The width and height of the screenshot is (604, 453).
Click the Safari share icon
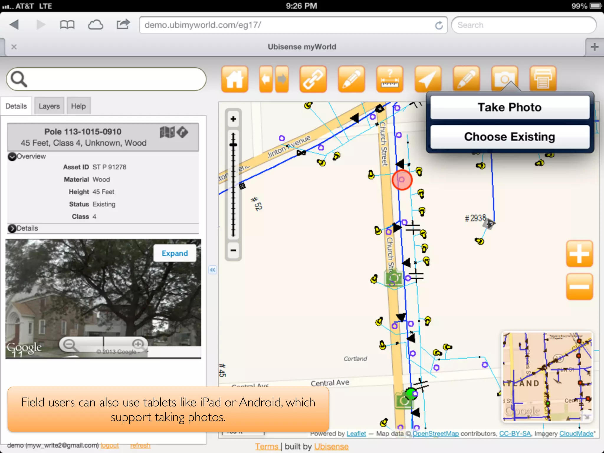123,24
